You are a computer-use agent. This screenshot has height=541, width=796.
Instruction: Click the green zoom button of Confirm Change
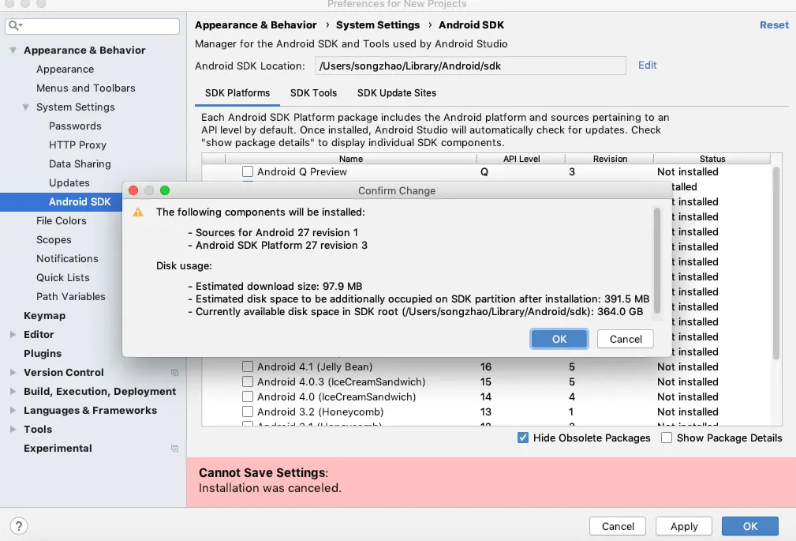[164, 190]
